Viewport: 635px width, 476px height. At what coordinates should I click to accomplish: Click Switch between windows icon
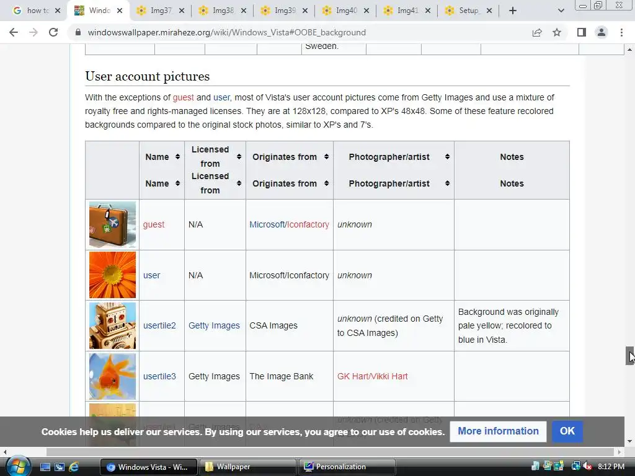point(60,467)
